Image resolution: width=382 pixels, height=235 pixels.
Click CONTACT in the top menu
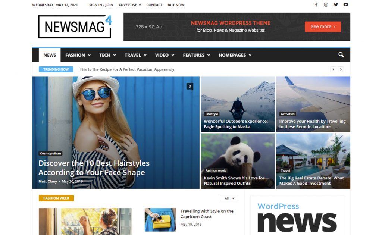[x=154, y=5]
